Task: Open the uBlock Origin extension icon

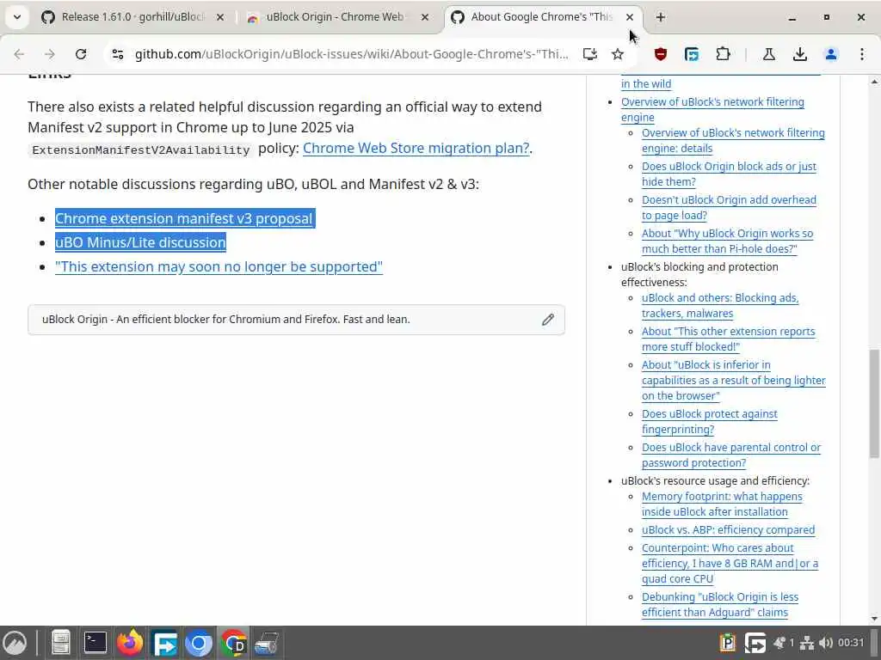Action: [x=661, y=54]
